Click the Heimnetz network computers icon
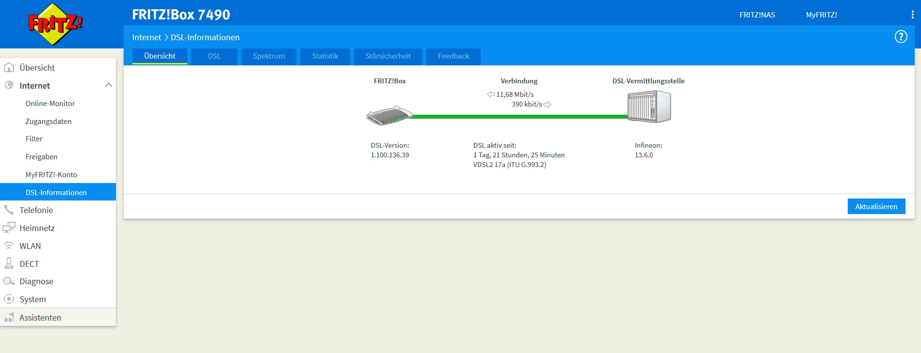This screenshot has width=921, height=353. click(9, 228)
